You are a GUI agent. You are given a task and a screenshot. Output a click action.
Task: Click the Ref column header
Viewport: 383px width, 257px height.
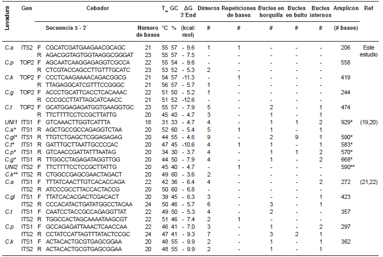point(368,9)
